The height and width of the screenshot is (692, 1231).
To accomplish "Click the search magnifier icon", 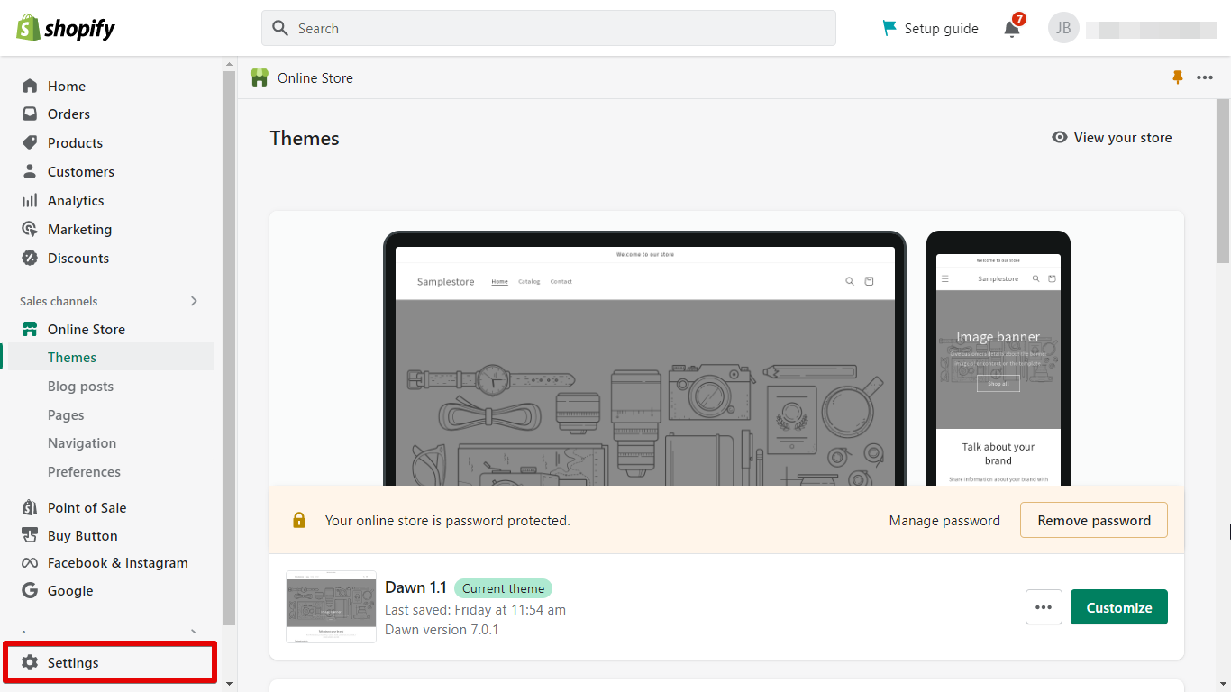I will pos(280,29).
